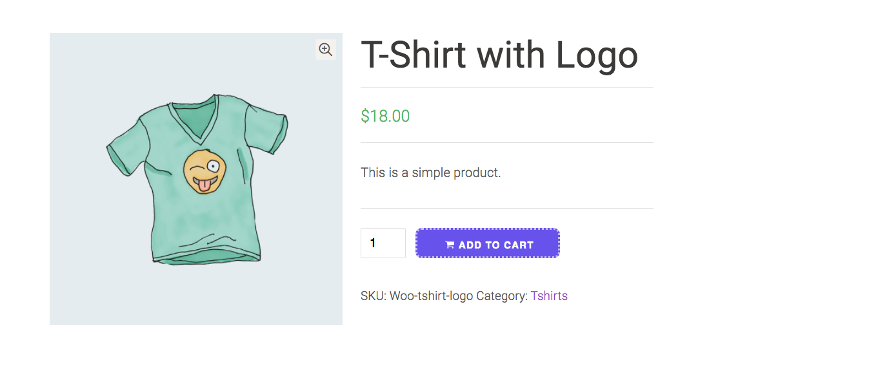Click the "Category:" label text
The height and width of the screenshot is (367, 869).
(502, 296)
